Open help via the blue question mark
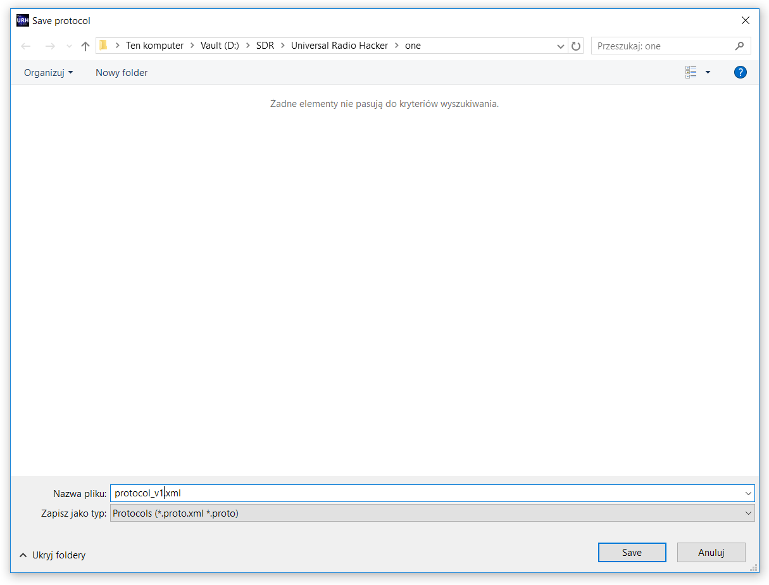Viewport: 769px width, 585px height. point(740,72)
